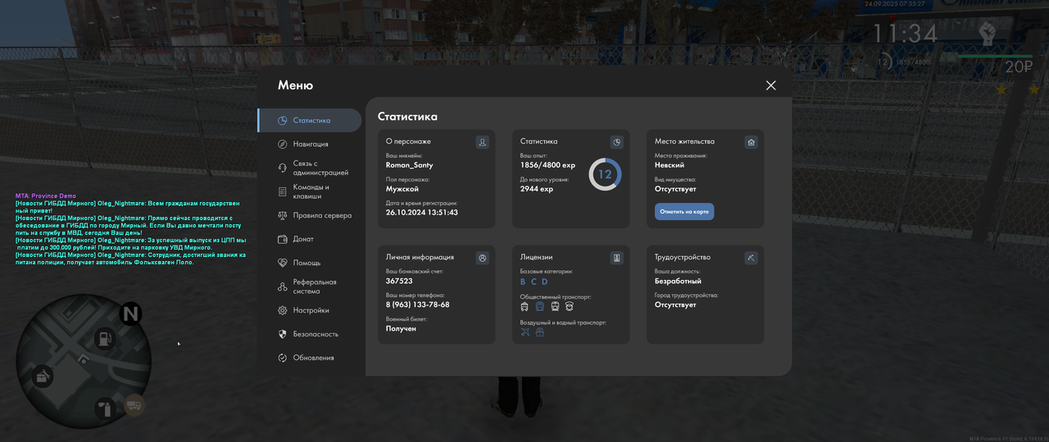Click the gender value Мужской
The width and height of the screenshot is (1049, 442).
pyautogui.click(x=402, y=189)
